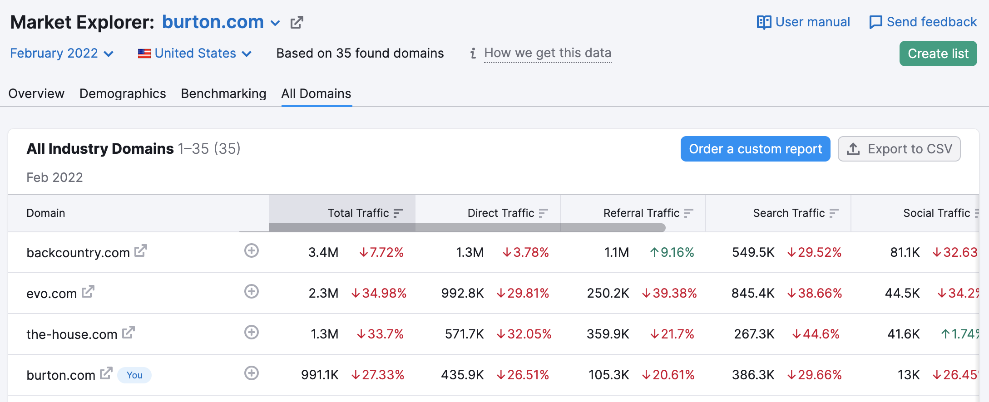Click the Domain column header
This screenshot has height=402, width=989.
pos(46,213)
